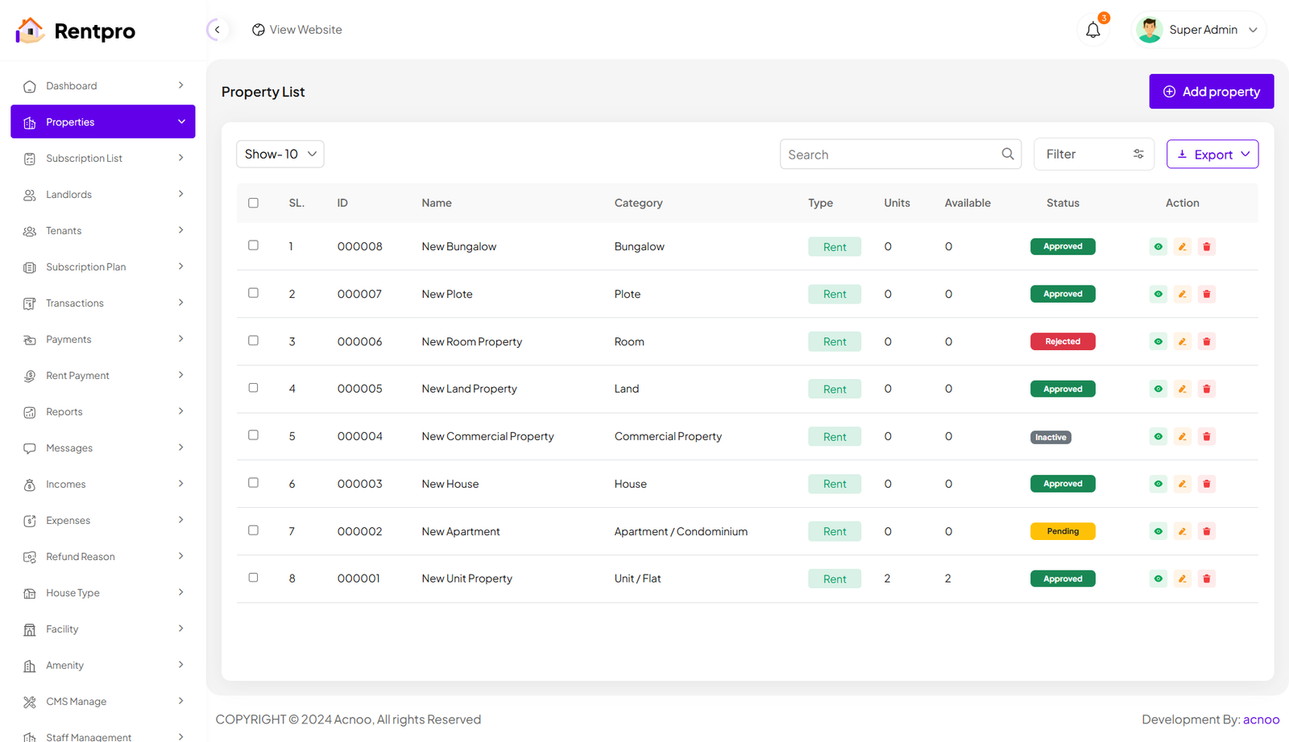Screen dimensions: 1289x742
Task: Check the box for New Land Property row
Action: click(x=253, y=388)
